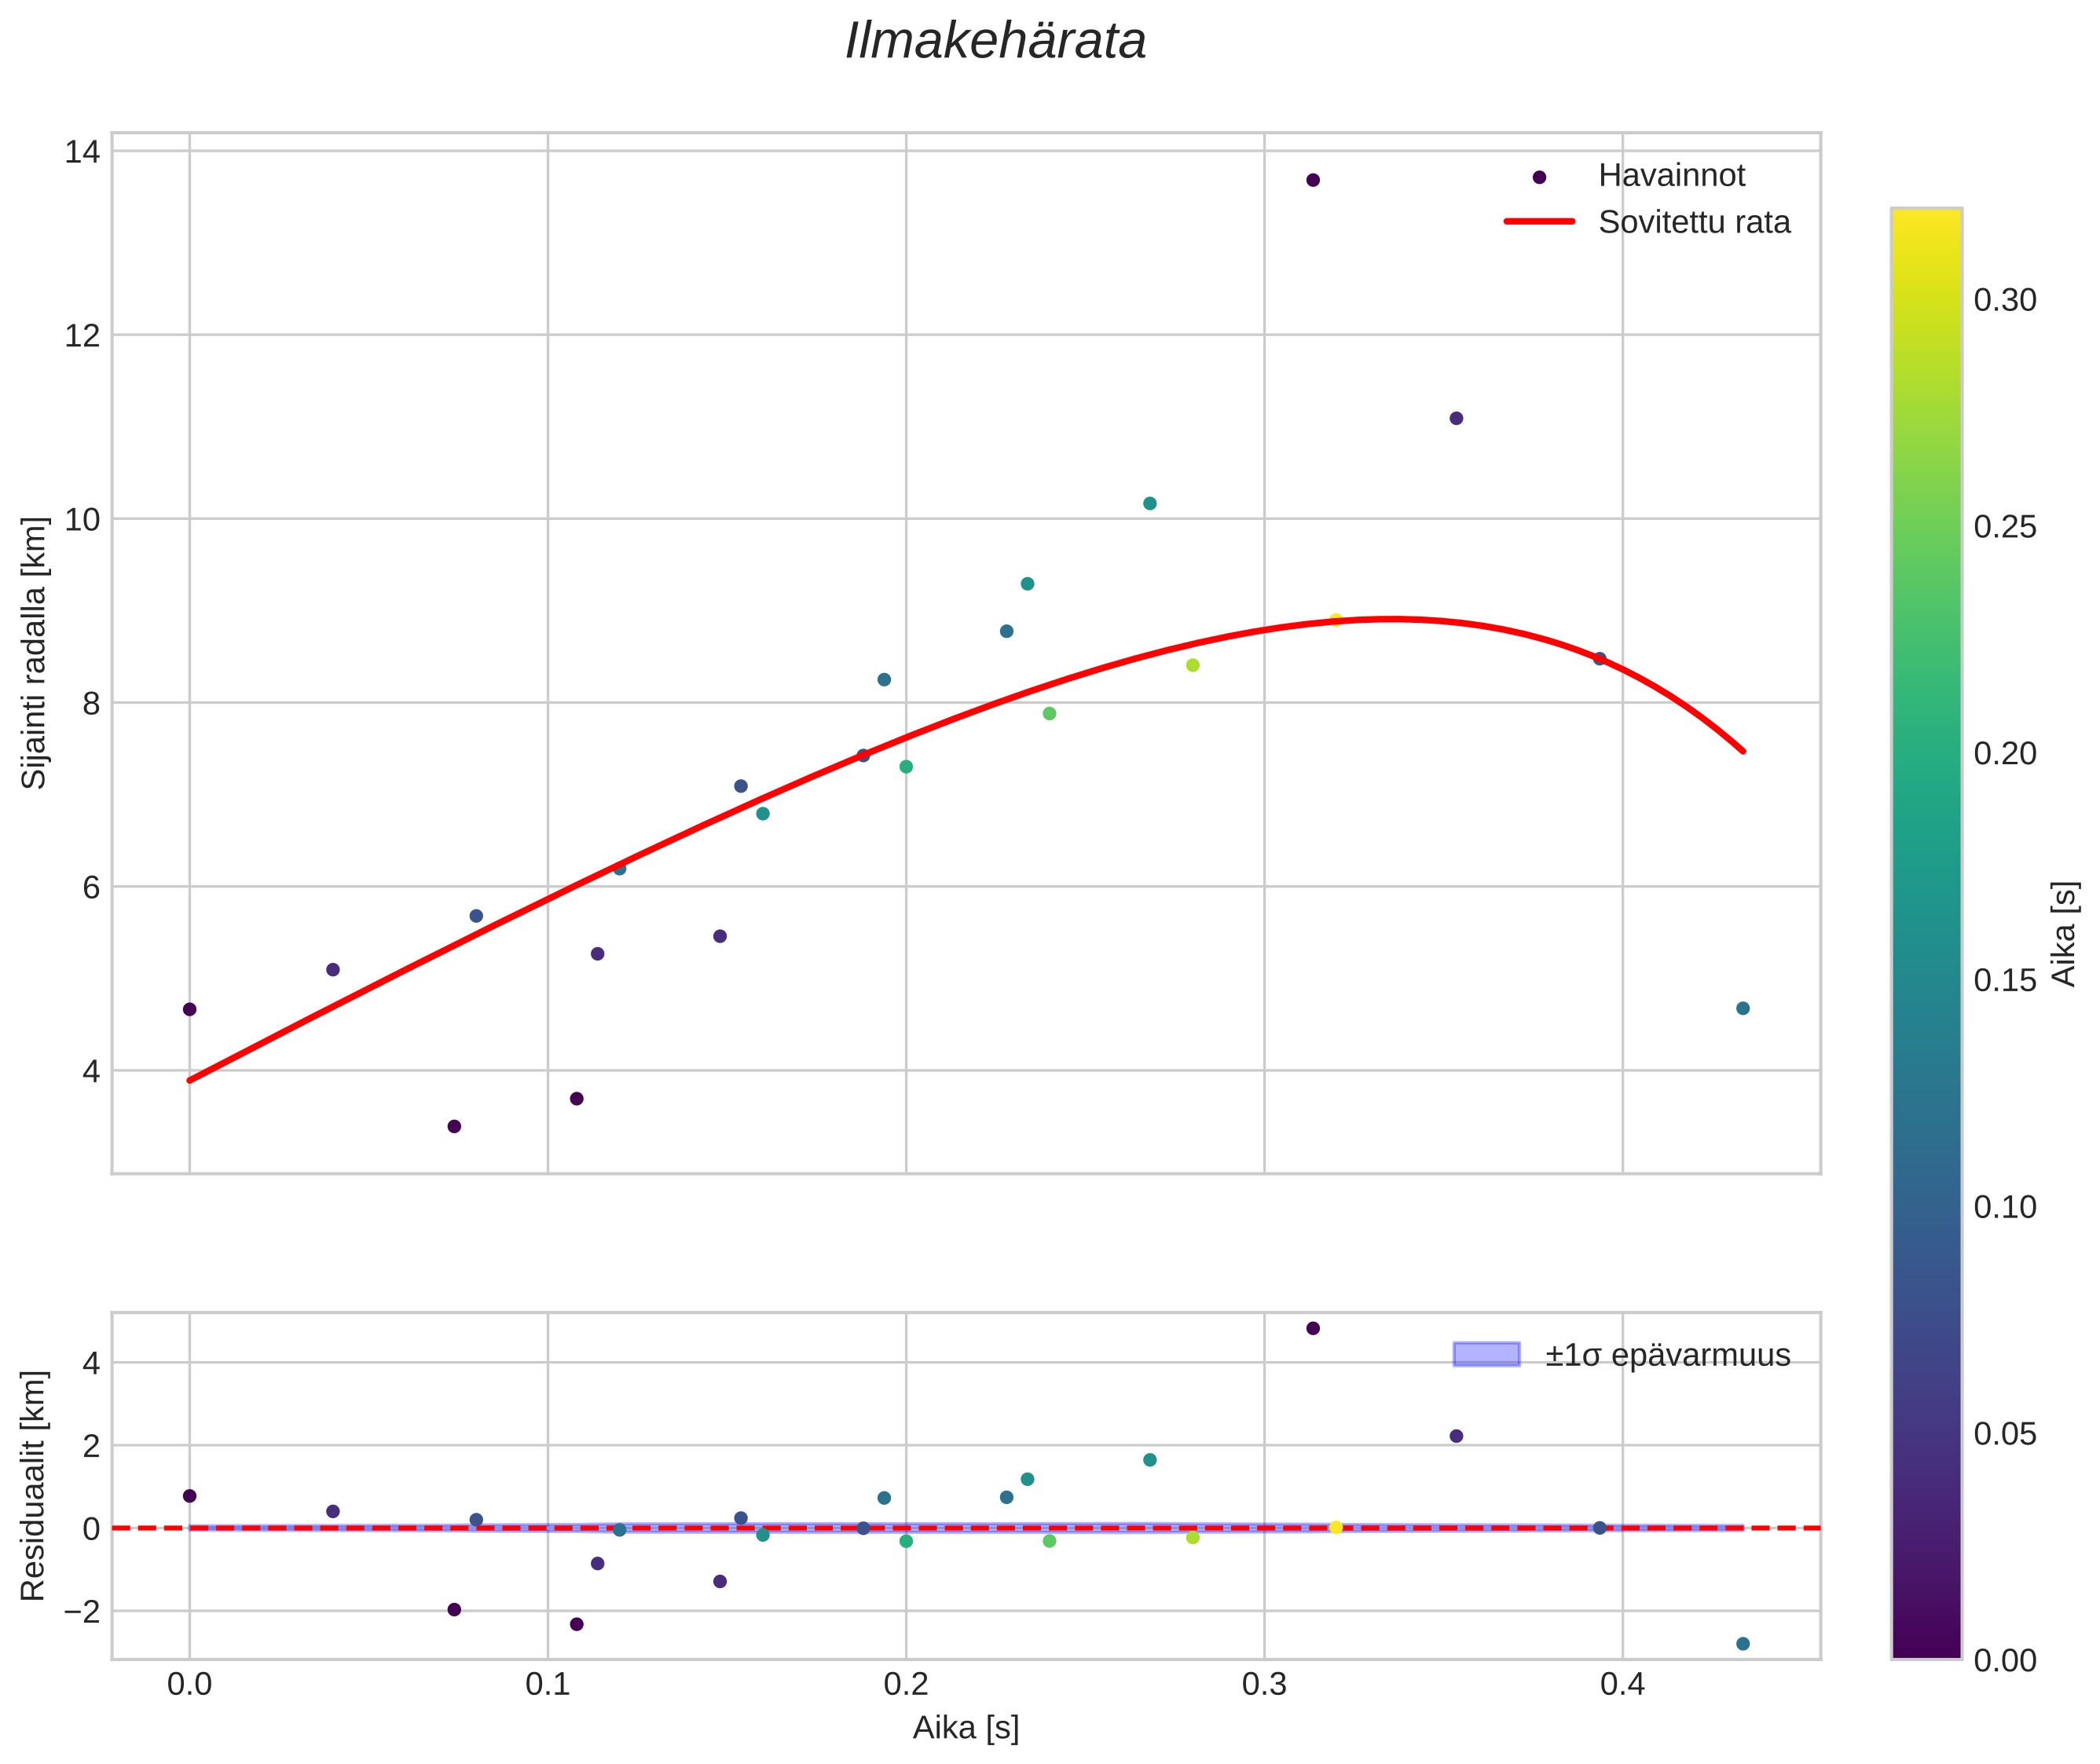
Task: Click the bottom 'Aika [s]' x-axis label
Action: 966,1727
